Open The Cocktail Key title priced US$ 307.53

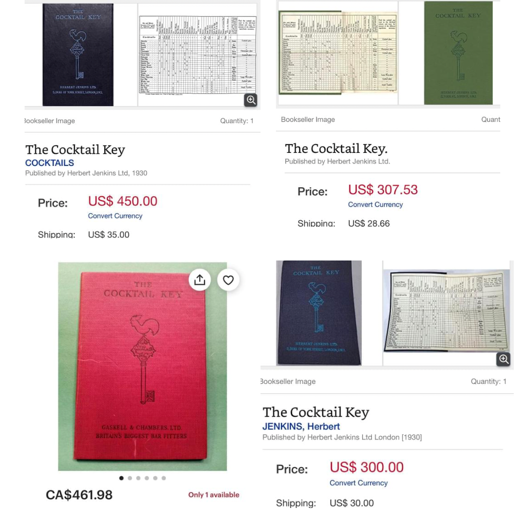pyautogui.click(x=336, y=149)
